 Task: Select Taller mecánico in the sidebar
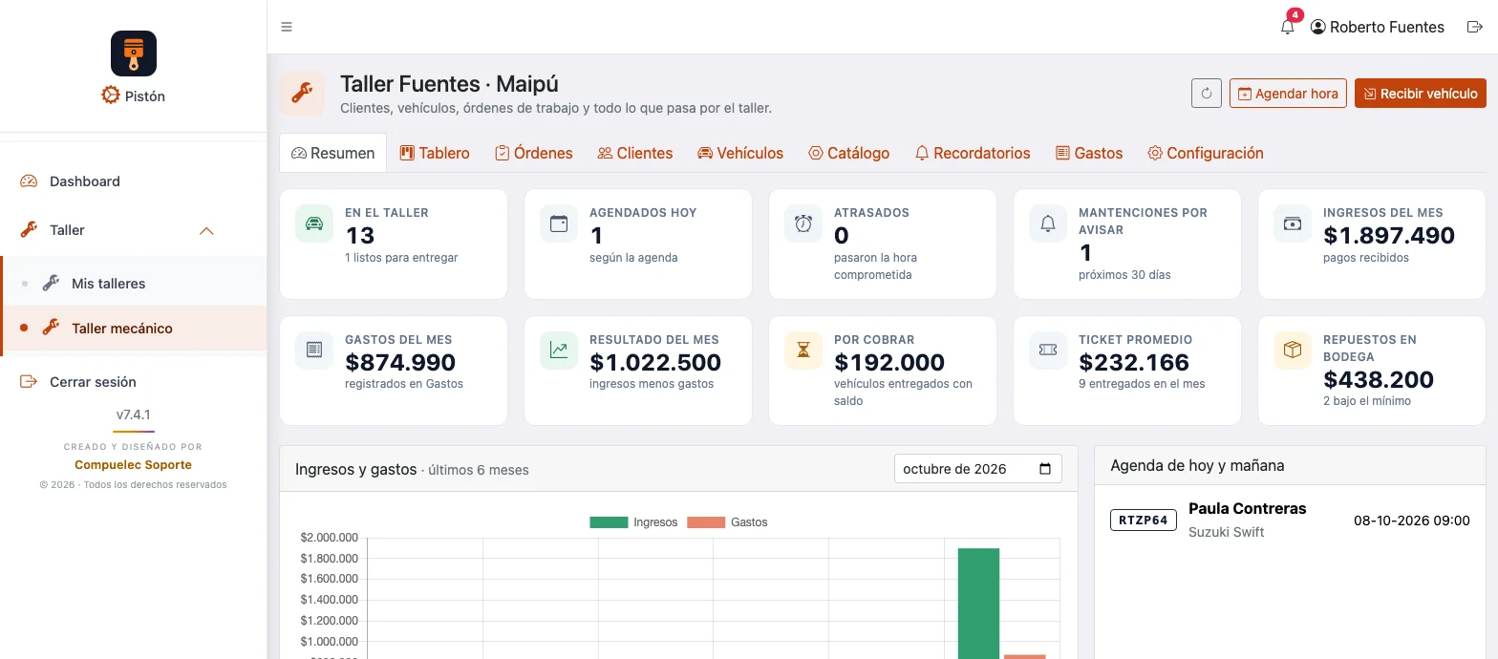click(134, 329)
